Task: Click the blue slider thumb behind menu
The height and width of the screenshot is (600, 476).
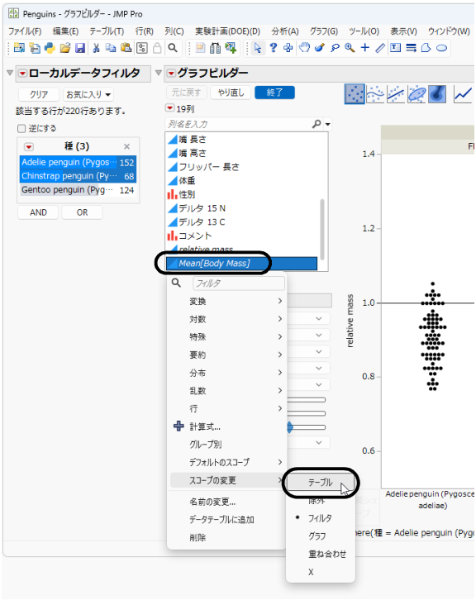Action: pyautogui.click(x=290, y=427)
